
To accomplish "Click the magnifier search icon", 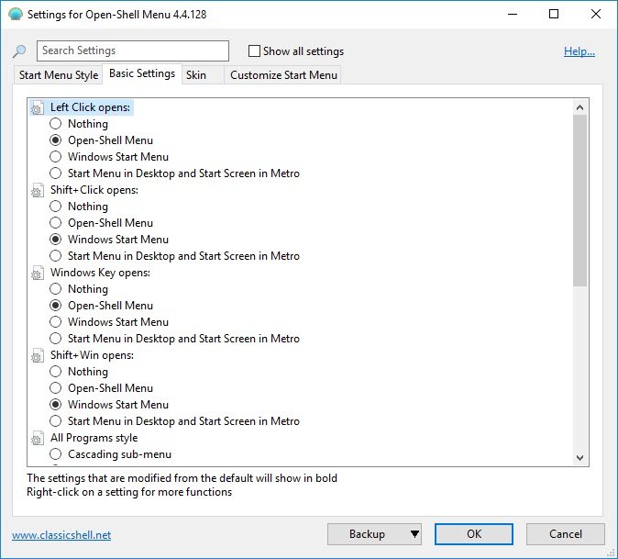I will 19,51.
